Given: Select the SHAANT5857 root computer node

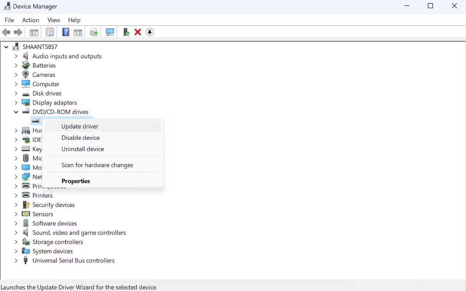Looking at the screenshot, I should coord(40,47).
